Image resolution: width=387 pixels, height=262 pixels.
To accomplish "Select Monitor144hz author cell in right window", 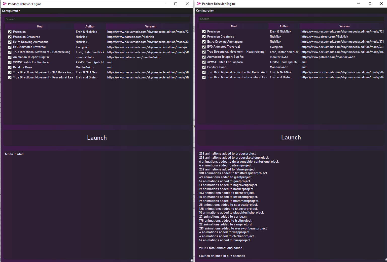I will [x=279, y=67].
